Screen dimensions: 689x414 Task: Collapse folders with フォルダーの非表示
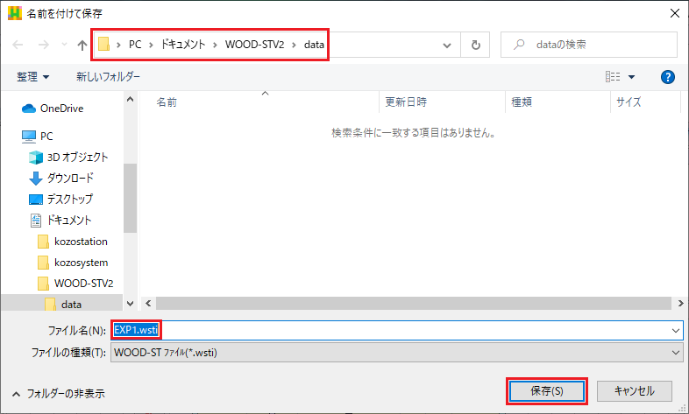58,394
